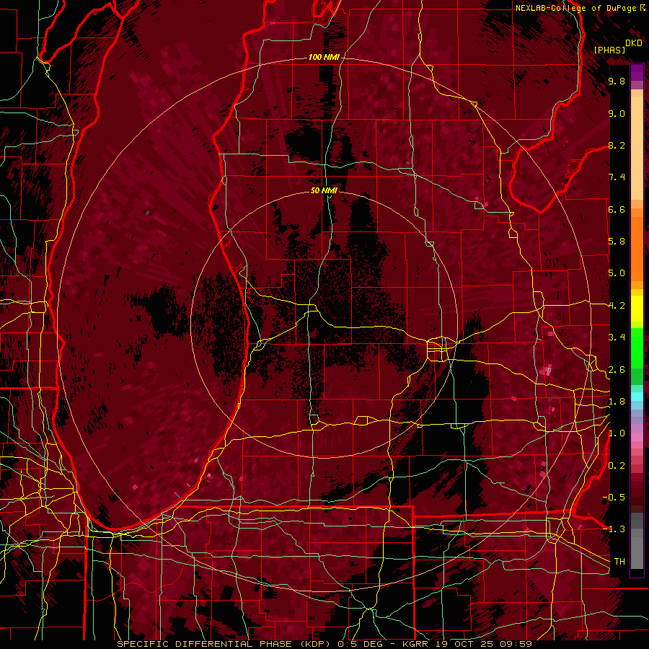649x649 pixels.
Task: Select the 5.8 legend value
Action: 617,242
